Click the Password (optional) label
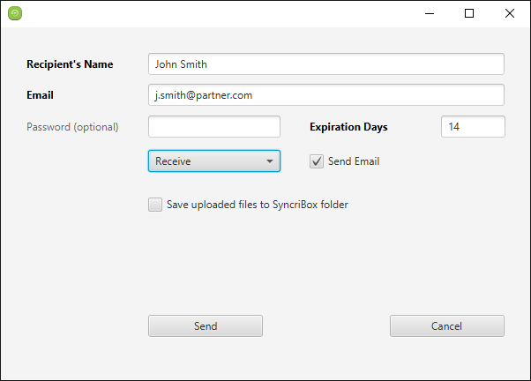531x381 pixels. pos(72,127)
